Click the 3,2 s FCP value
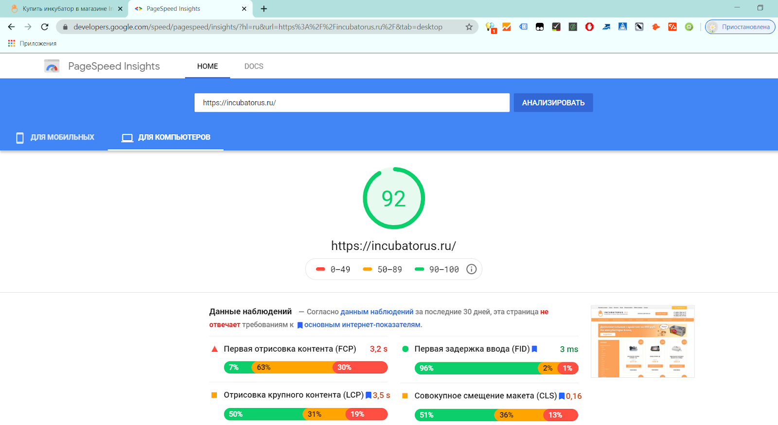 click(379, 349)
